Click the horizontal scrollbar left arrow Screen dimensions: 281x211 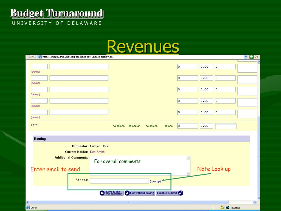(x=28, y=202)
